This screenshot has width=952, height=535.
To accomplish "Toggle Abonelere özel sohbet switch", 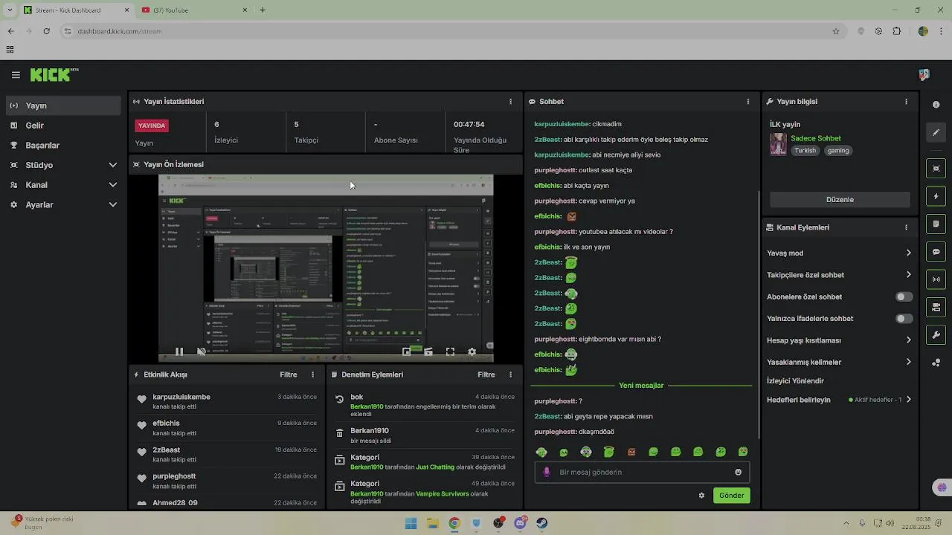I will click(x=904, y=297).
